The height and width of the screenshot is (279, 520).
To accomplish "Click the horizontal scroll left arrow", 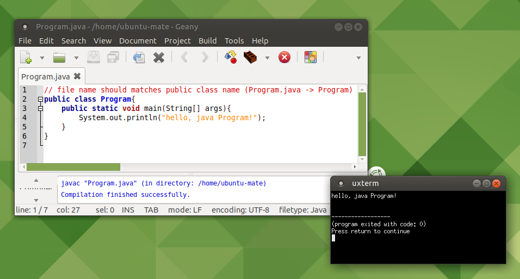I will pos(24,167).
